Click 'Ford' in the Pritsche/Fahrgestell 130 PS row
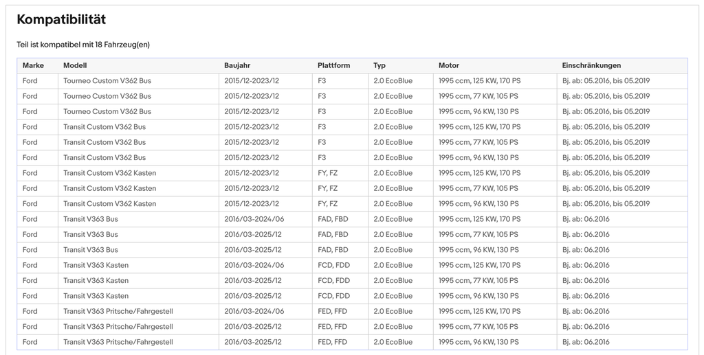The height and width of the screenshot is (355, 704). (30, 342)
